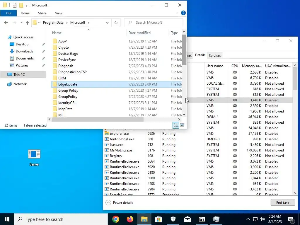This screenshot has width=300, height=225.
Task: Click Explorer vertical scrollbar thumb
Action: pyautogui.click(x=184, y=50)
